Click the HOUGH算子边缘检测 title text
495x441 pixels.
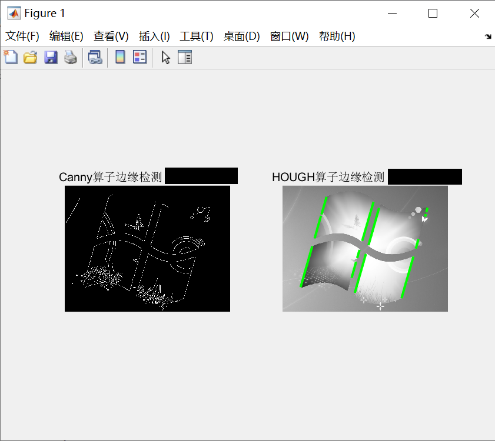pos(328,177)
